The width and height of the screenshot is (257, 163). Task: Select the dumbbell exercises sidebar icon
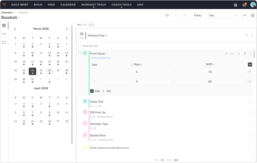pos(4,34)
